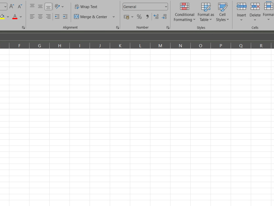Click Delete cells icon
The height and width of the screenshot is (206, 274).
pyautogui.click(x=255, y=7)
